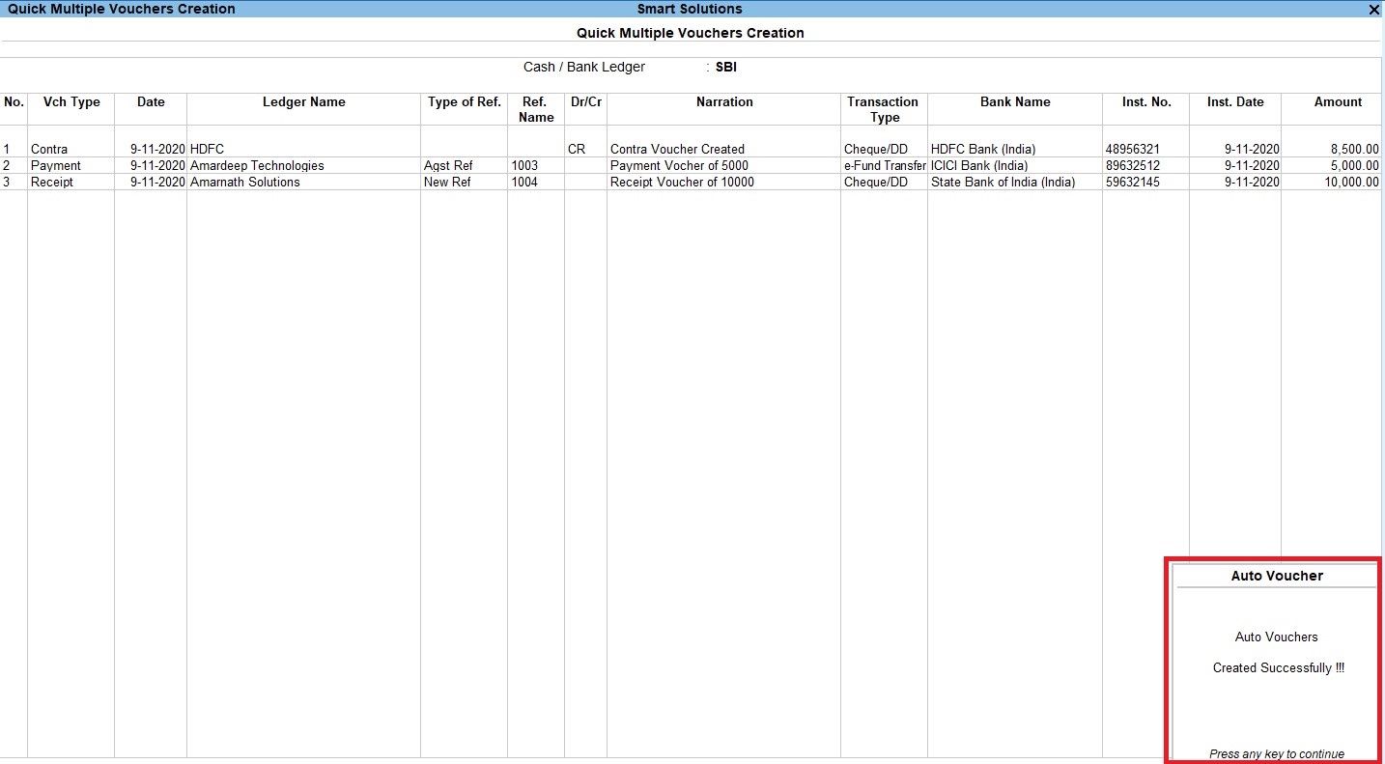Click instrument number 48956321

point(1129,149)
